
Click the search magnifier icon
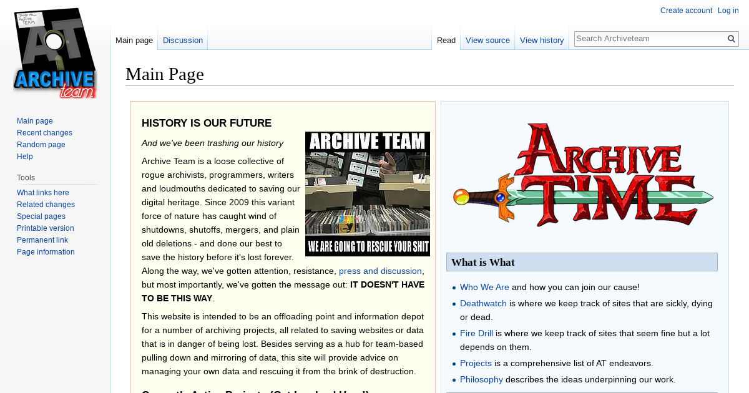pyautogui.click(x=731, y=39)
